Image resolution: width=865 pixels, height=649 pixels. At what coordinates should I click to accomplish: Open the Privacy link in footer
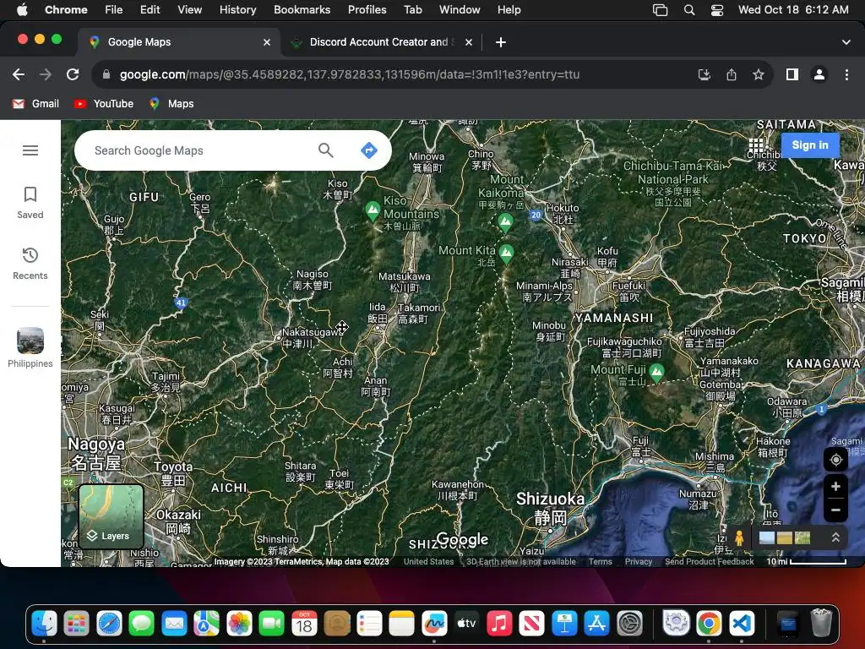[x=639, y=562]
